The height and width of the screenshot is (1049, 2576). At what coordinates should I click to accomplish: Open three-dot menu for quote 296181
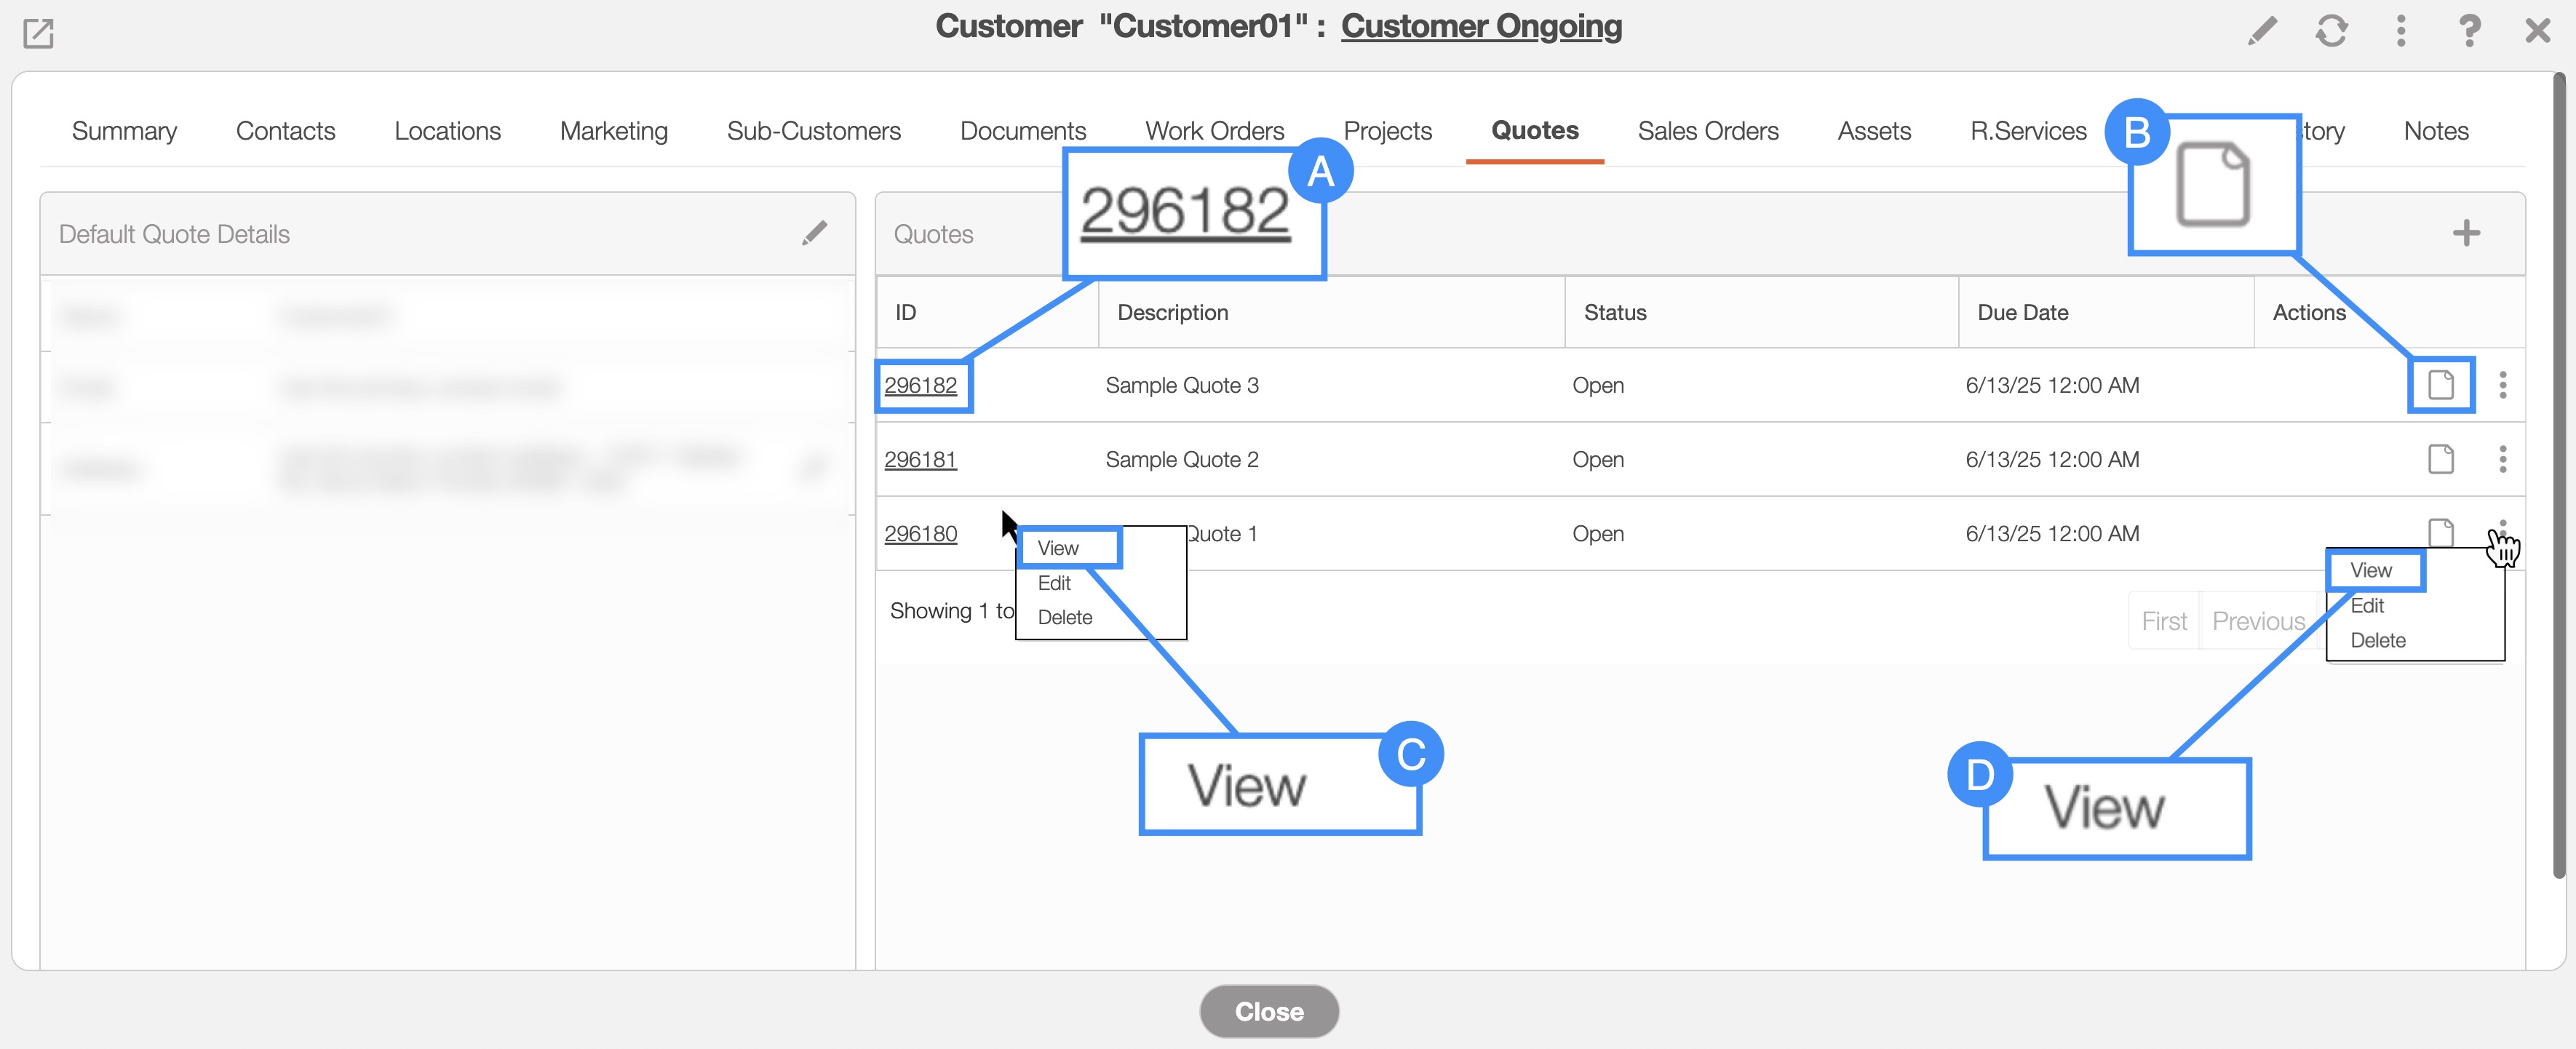[2503, 459]
